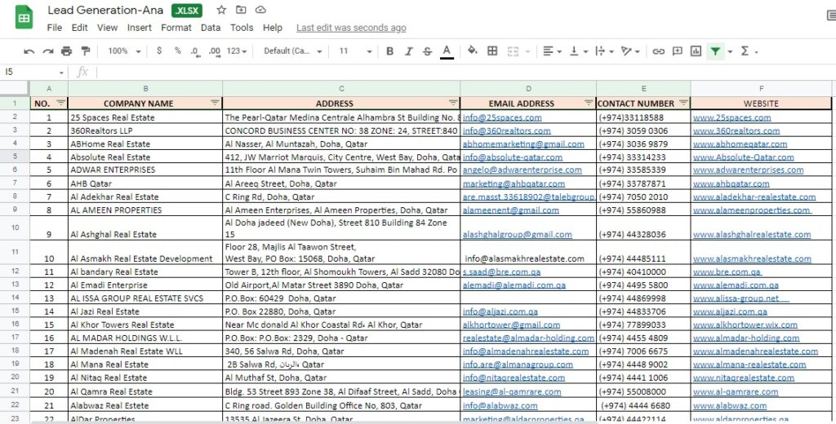Toggle bold formatting
836x424 pixels.
pyautogui.click(x=389, y=51)
